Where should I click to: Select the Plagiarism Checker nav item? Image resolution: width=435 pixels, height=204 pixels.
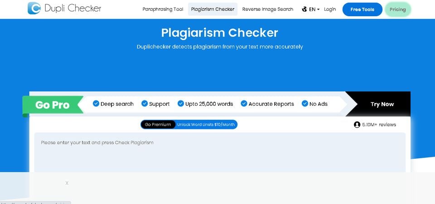pos(213,9)
